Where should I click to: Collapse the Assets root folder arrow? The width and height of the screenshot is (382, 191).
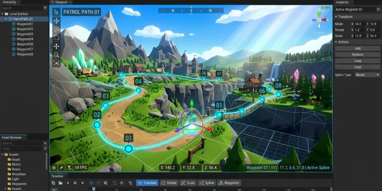2,154
